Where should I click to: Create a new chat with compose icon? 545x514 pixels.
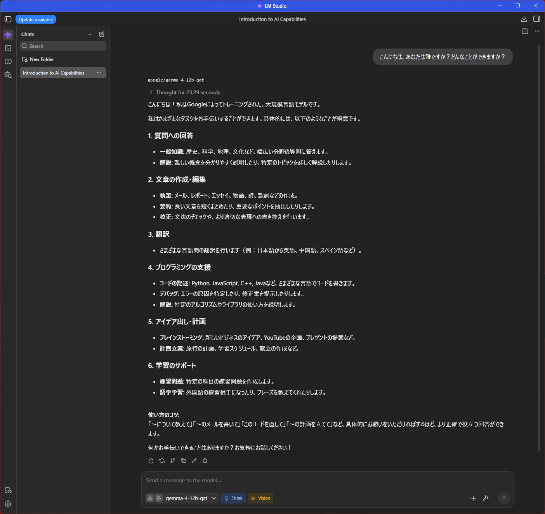[102, 34]
